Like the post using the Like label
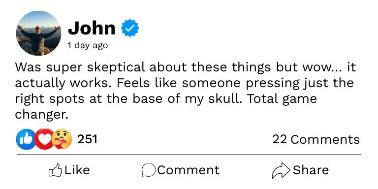 click(x=77, y=170)
